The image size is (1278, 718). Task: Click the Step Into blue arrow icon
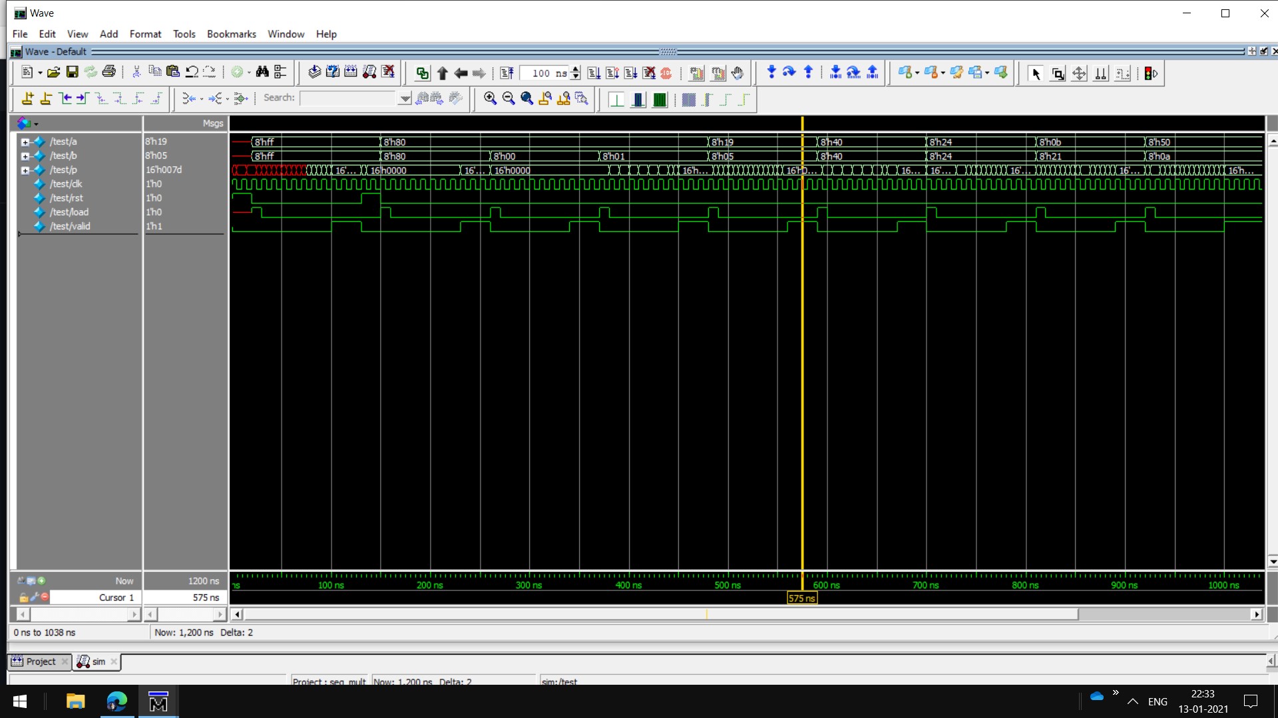(771, 72)
